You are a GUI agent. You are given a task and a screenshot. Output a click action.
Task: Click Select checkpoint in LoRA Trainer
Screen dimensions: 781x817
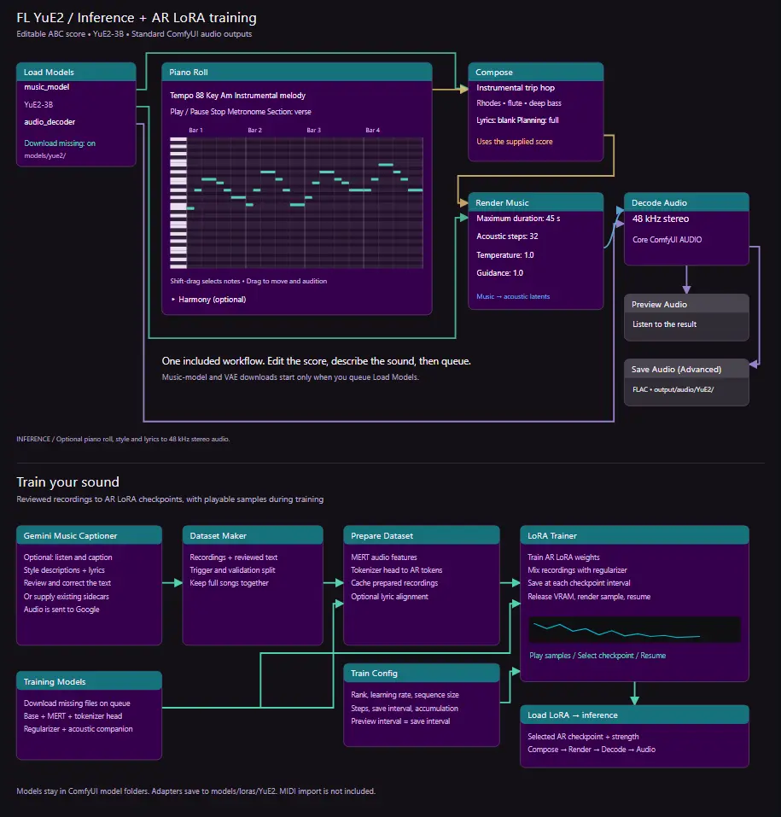point(605,656)
